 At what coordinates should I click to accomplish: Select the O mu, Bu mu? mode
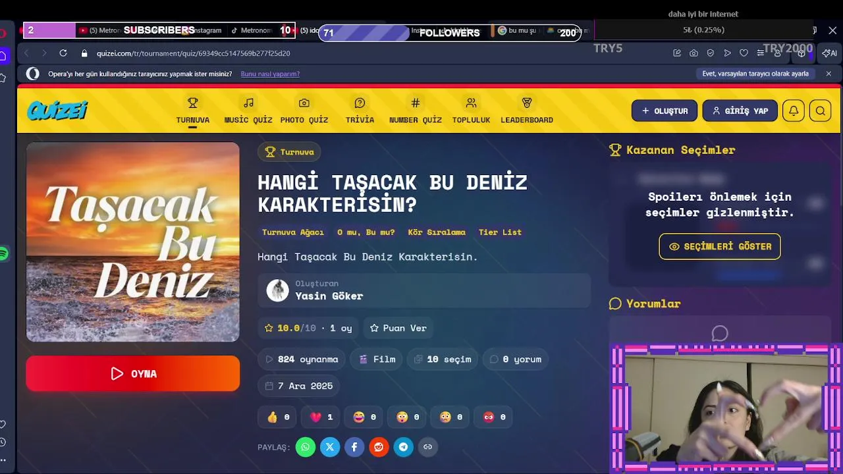pos(366,232)
